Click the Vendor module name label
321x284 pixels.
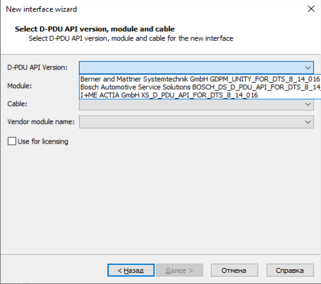coord(41,122)
